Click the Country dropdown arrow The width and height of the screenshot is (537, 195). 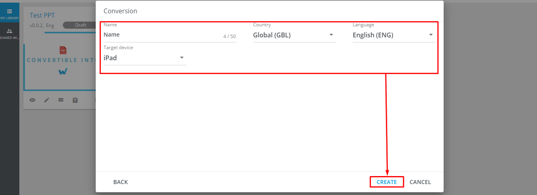coord(331,35)
